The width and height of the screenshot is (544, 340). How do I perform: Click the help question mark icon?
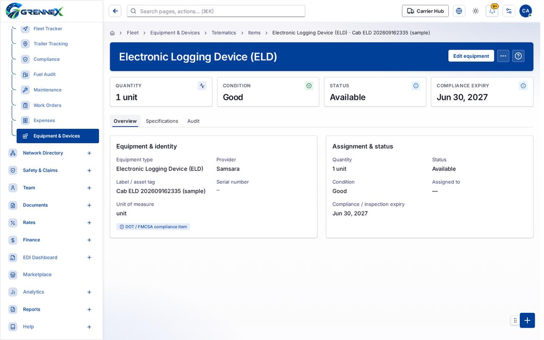coord(518,56)
